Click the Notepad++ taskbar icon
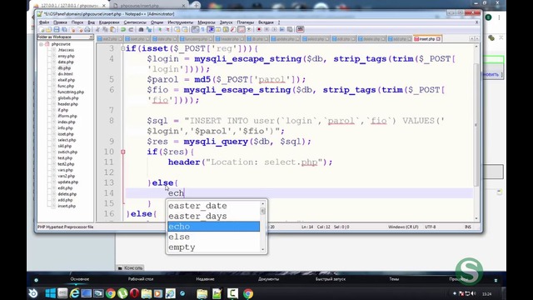 pos(217,293)
